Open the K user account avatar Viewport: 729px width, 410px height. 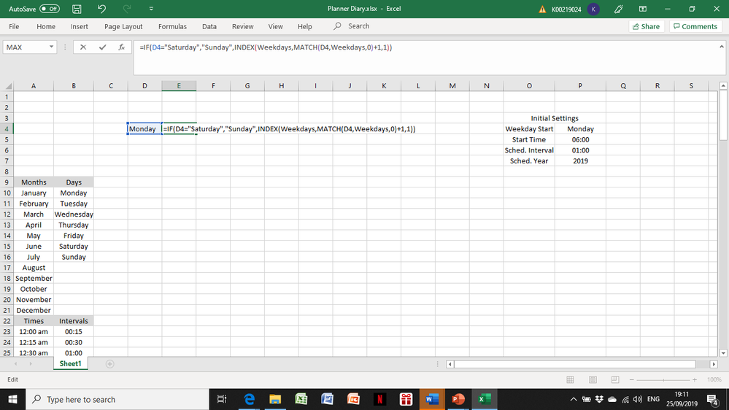click(x=593, y=9)
